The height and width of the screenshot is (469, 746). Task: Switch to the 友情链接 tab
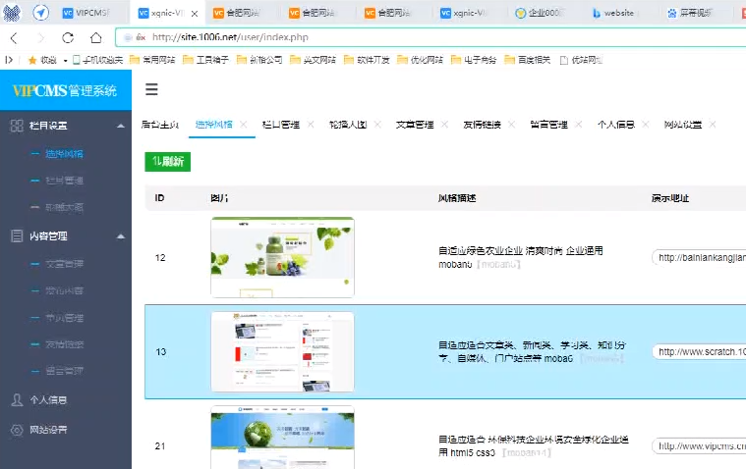(481, 125)
